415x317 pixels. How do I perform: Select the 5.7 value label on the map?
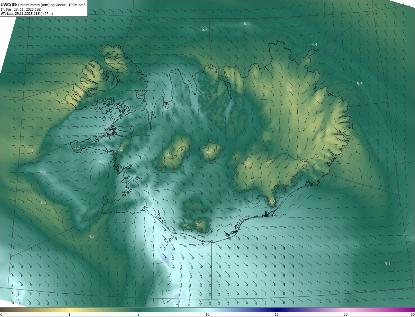coord(205,29)
